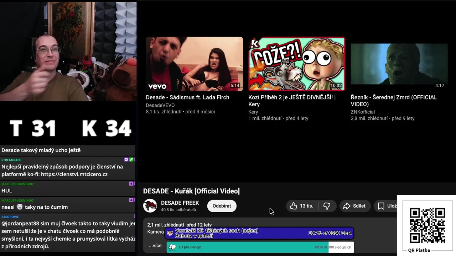Open title Desade - Sádismus ft. Lada Firch

[187, 97]
